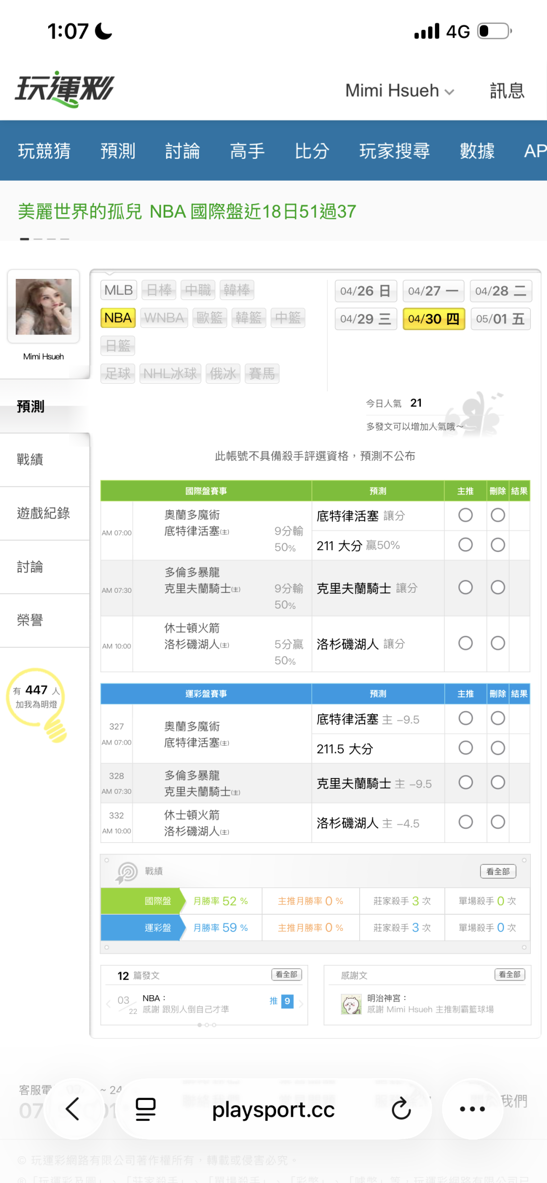This screenshot has height=1183, width=547.
Task: Show the next post with right chevron
Action: (301, 1004)
